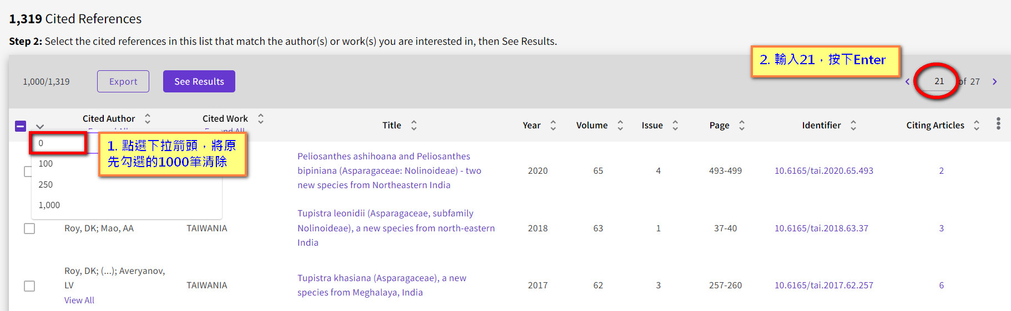The height and width of the screenshot is (311, 1011).
Task: Go to next page arrow
Action: point(994,81)
